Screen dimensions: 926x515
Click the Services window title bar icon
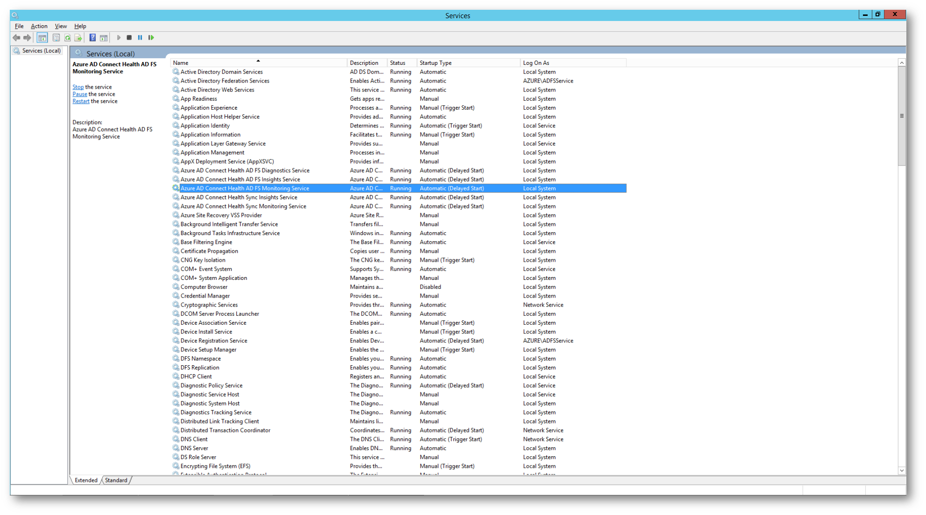click(x=15, y=15)
